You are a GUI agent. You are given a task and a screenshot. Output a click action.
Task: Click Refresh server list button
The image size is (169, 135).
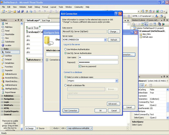click(114, 40)
